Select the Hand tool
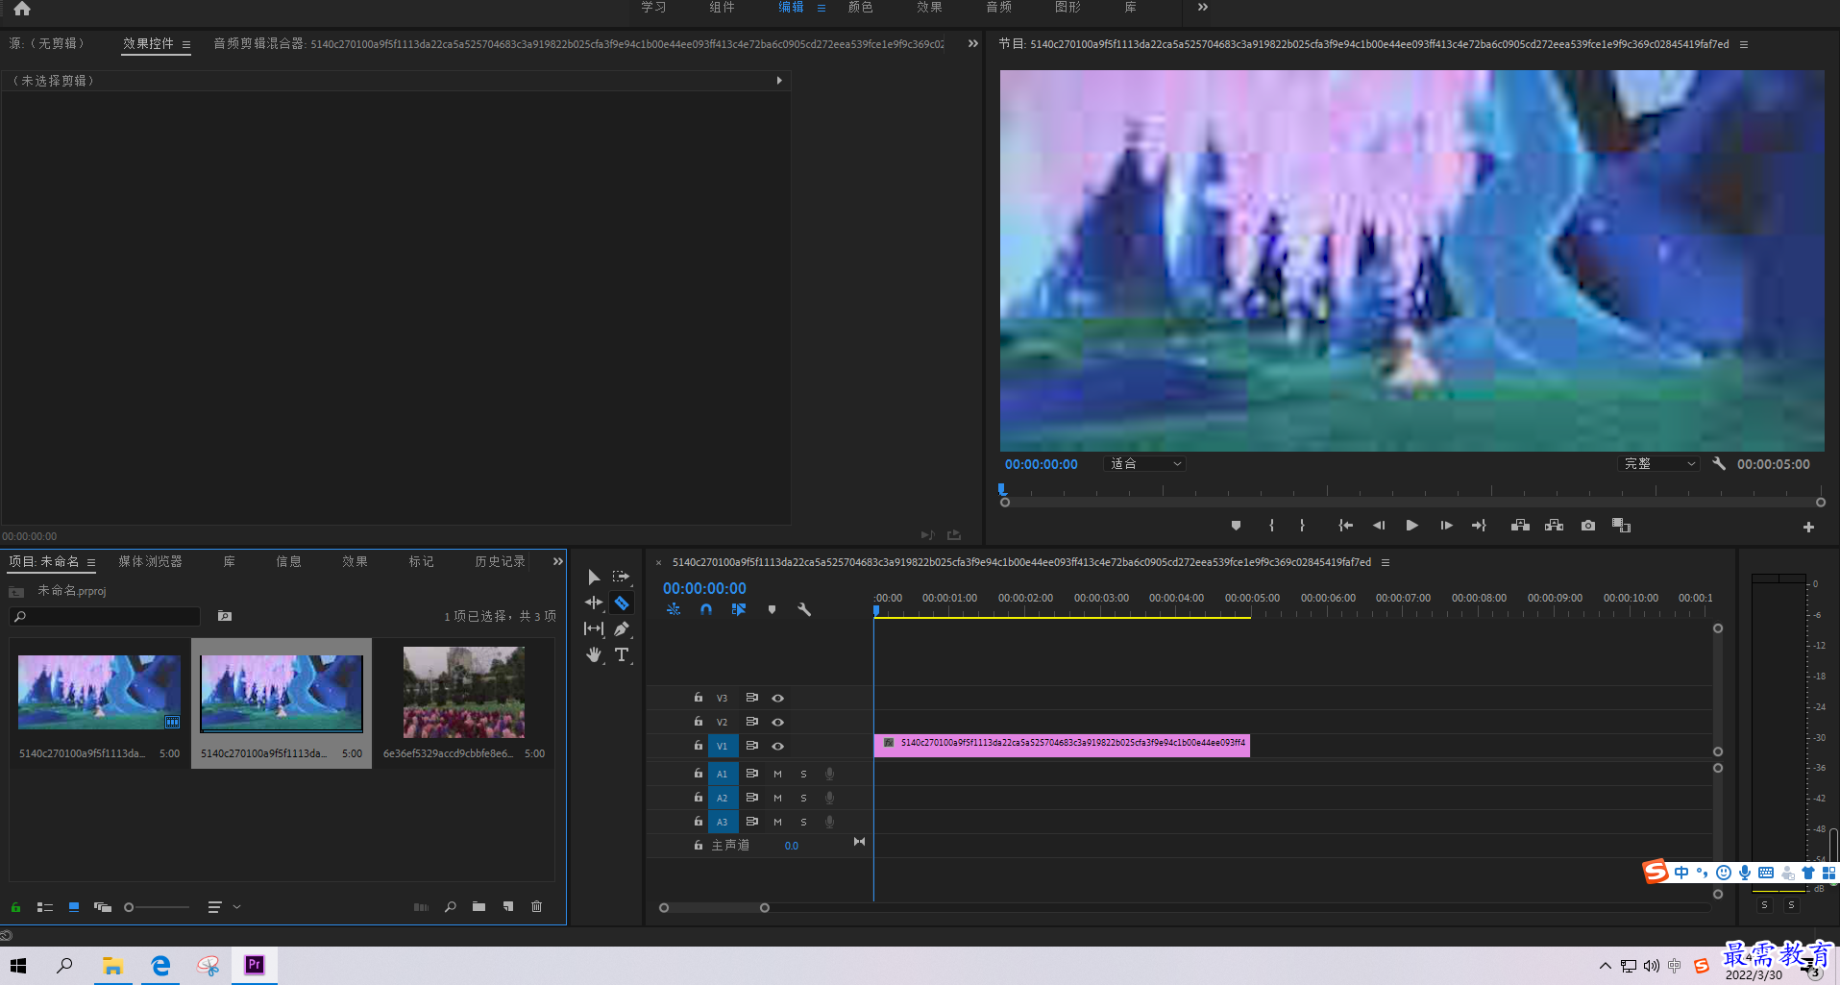Viewport: 1840px width, 985px height. 594,655
